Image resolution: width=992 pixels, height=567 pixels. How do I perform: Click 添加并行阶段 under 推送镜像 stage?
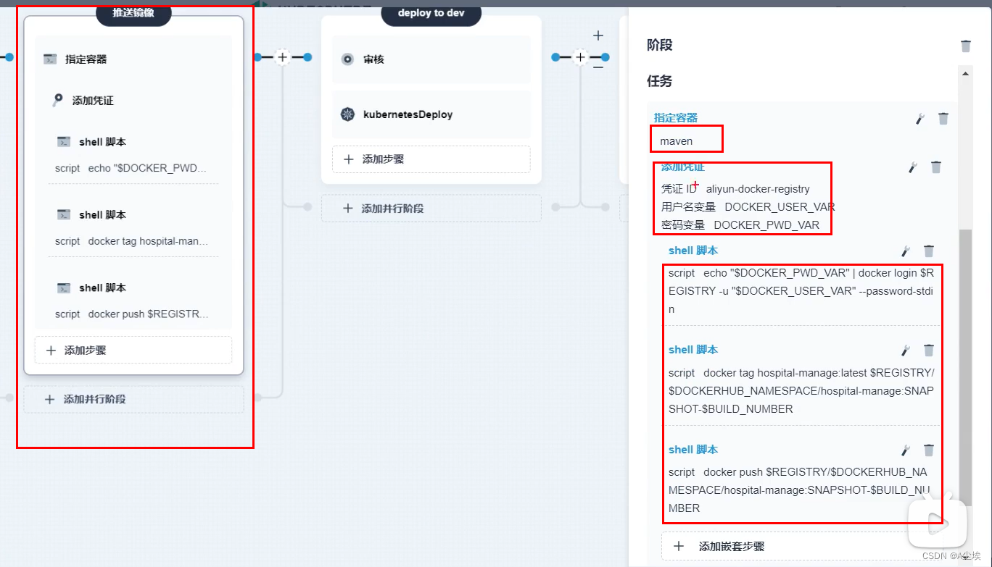[133, 399]
